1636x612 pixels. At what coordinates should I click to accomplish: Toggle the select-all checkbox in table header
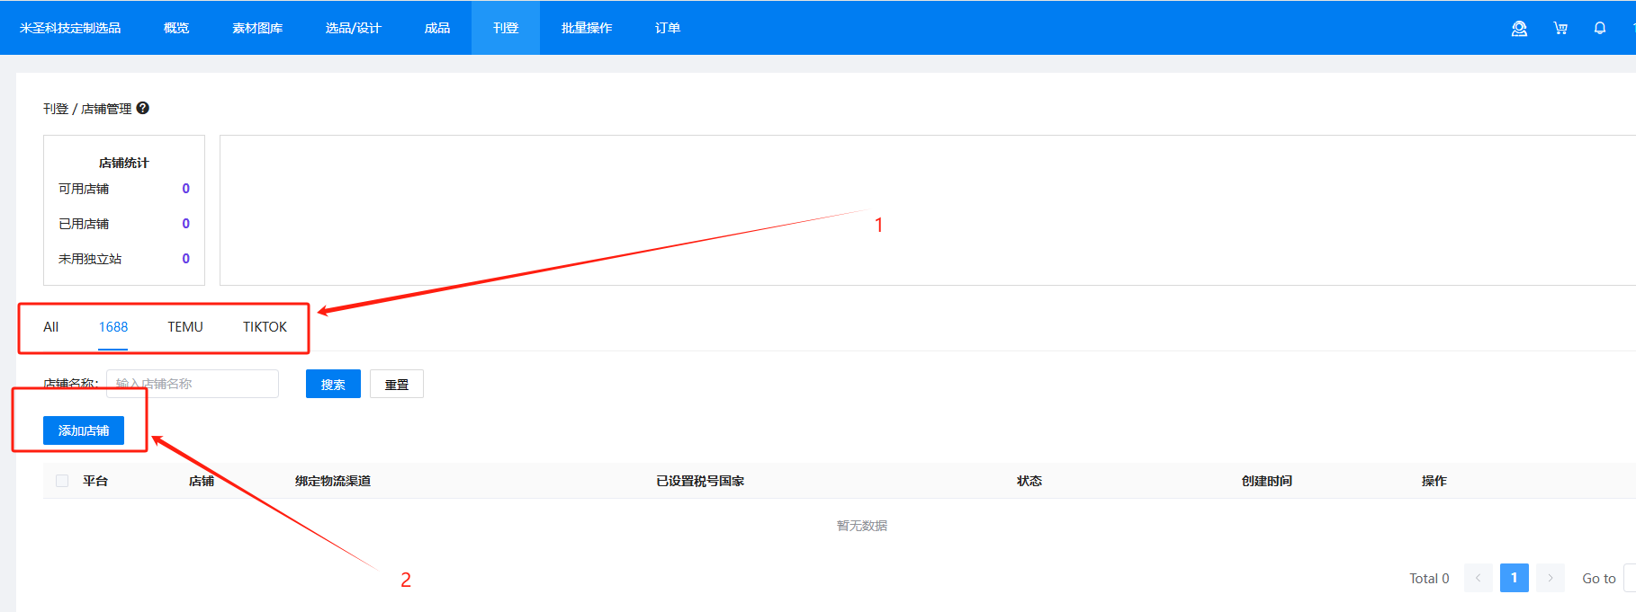(x=62, y=481)
